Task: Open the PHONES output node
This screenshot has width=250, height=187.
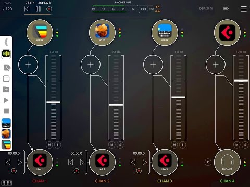Action: [227, 162]
